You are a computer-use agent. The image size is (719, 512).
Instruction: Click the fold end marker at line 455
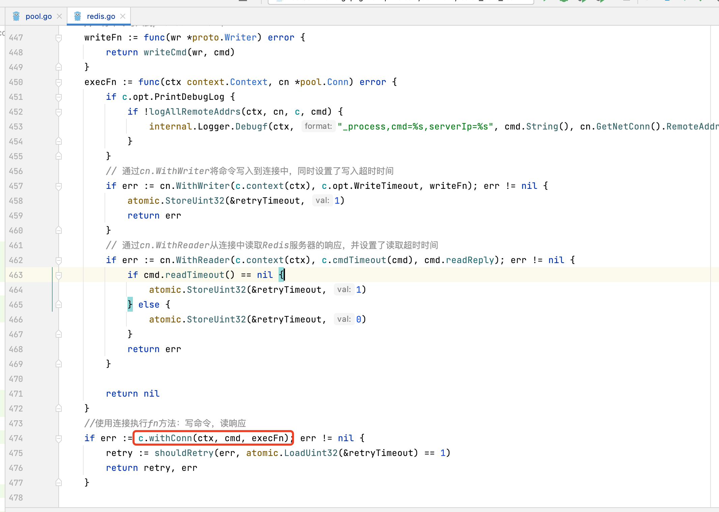pos(59,156)
